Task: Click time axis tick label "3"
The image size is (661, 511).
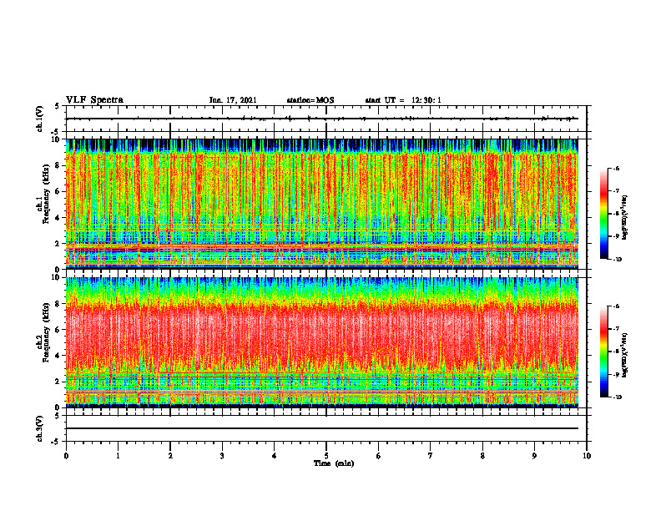Action: click(x=222, y=456)
